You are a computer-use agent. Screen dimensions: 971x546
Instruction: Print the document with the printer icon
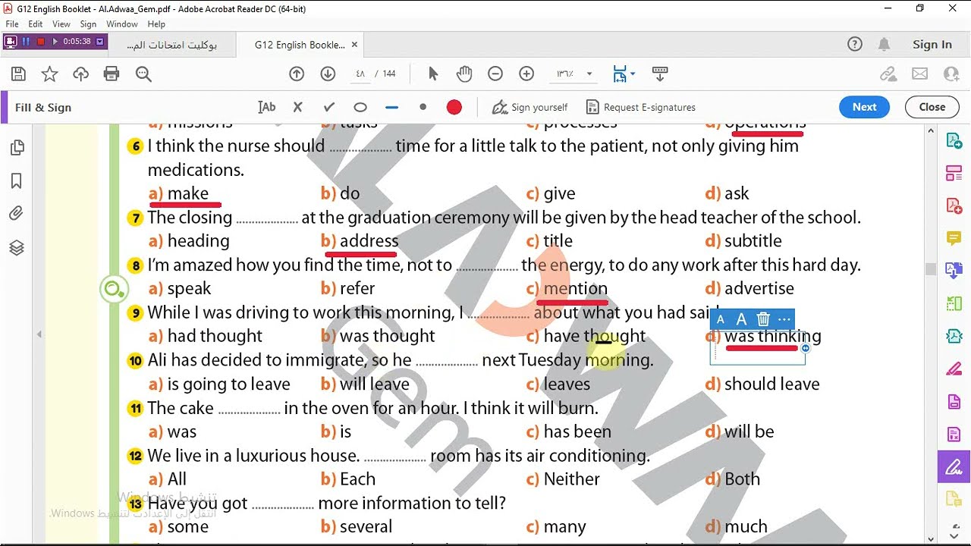(x=112, y=74)
